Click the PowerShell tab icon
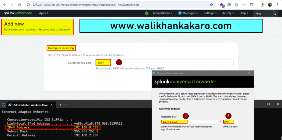Image resolution: width=282 pixels, height=140 pixels. pos(10,105)
